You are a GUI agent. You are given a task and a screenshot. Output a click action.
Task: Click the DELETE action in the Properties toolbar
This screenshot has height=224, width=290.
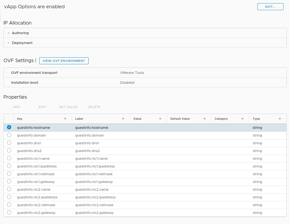tap(94, 107)
